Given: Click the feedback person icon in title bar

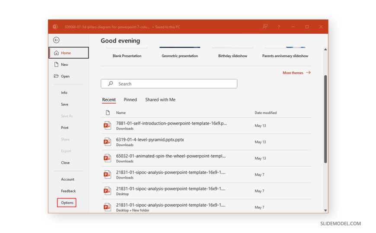Looking at the screenshot, I should click(265, 27).
